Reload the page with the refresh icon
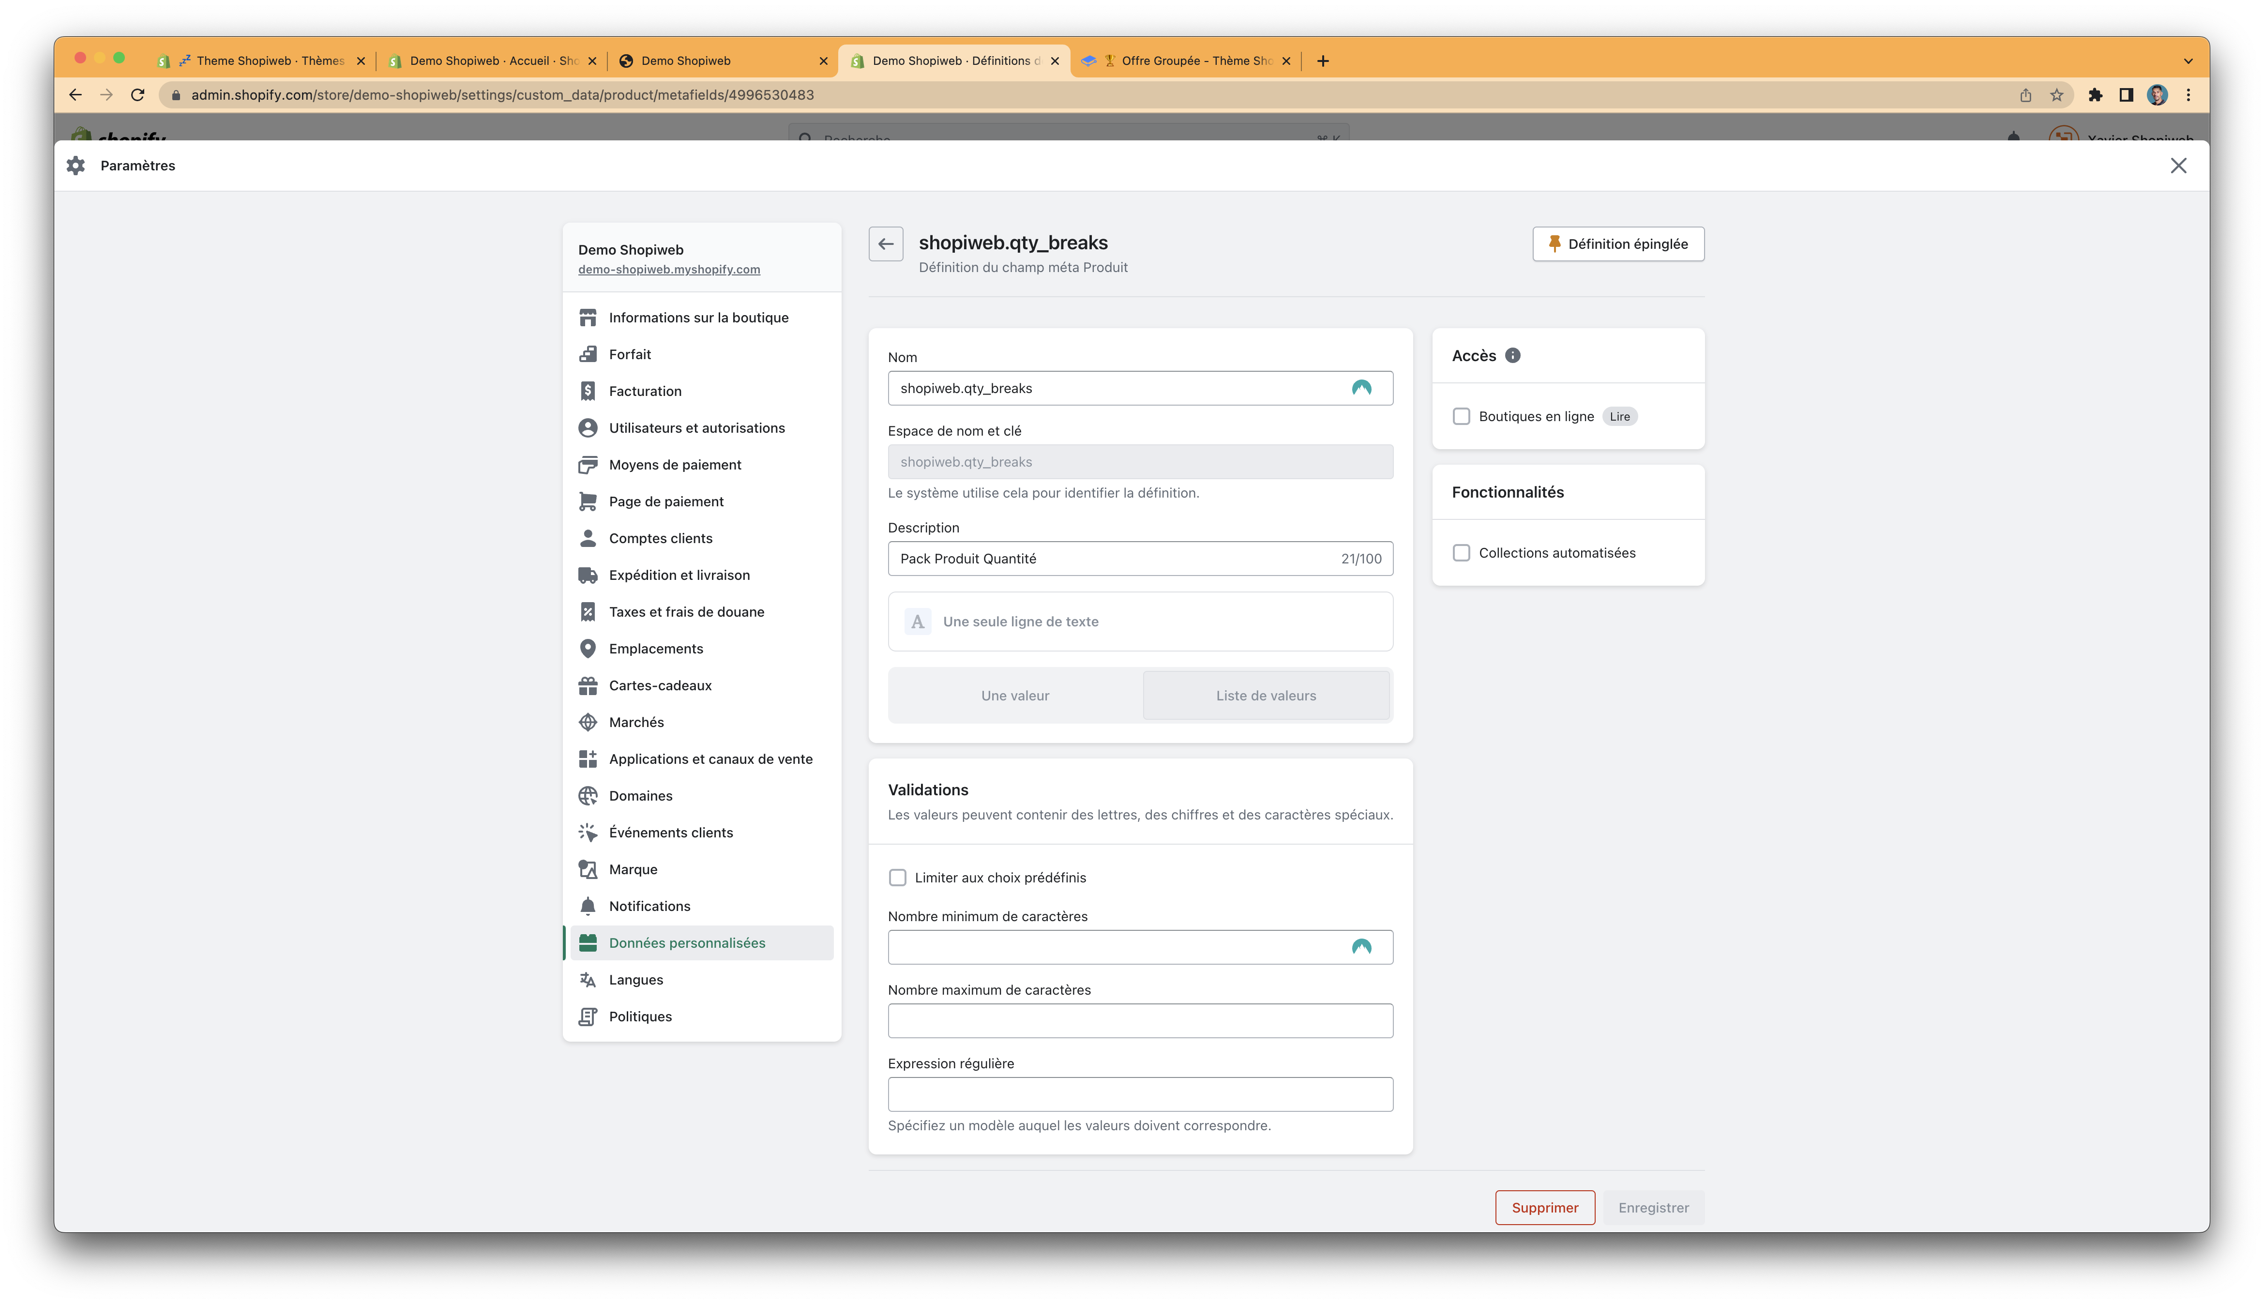The width and height of the screenshot is (2264, 1304). pos(138,95)
